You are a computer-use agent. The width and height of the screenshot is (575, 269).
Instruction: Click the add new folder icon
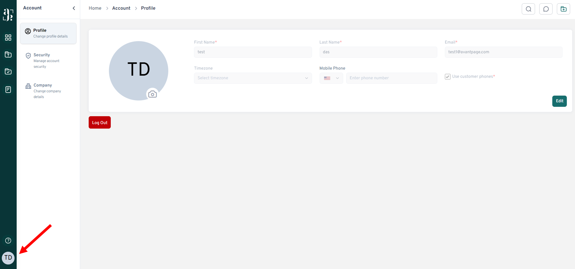click(563, 9)
